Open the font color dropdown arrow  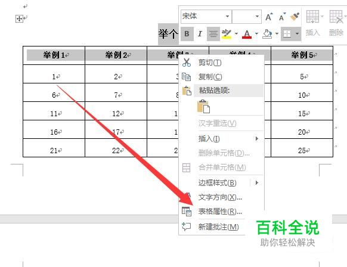coord(256,34)
